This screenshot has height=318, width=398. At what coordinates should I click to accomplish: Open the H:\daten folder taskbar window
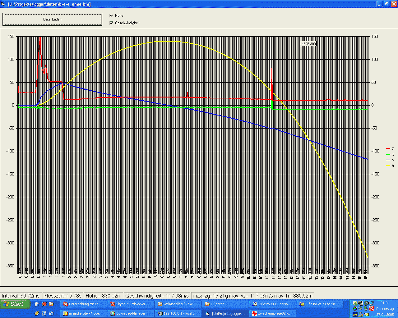(225, 304)
